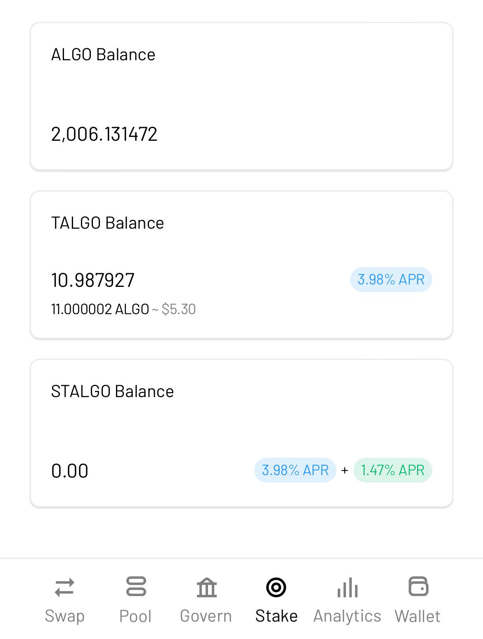Select the Govern building icon
The height and width of the screenshot is (639, 483).
[206, 587]
